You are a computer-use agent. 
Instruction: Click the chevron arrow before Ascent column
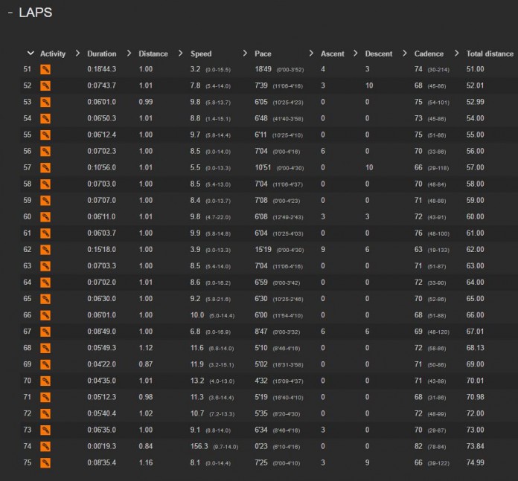311,53
